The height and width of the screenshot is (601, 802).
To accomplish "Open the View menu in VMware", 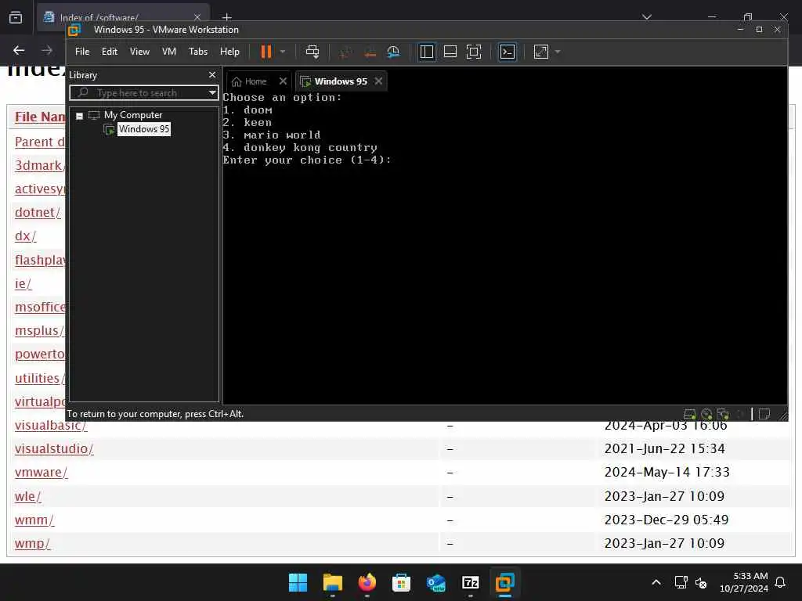I will click(139, 52).
